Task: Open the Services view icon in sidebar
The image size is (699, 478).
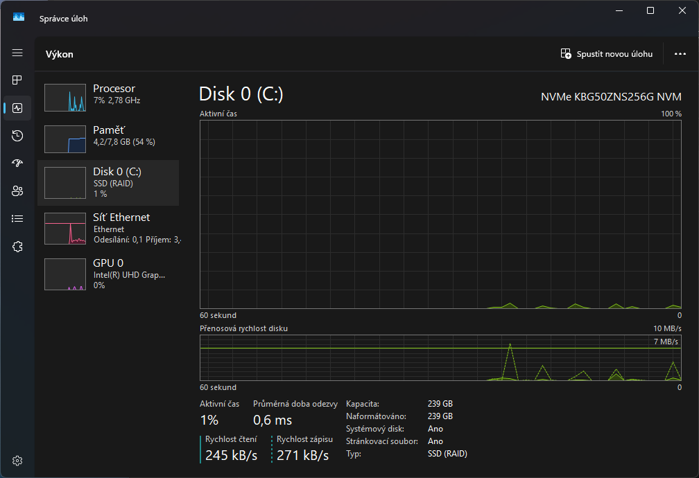Action: point(17,246)
